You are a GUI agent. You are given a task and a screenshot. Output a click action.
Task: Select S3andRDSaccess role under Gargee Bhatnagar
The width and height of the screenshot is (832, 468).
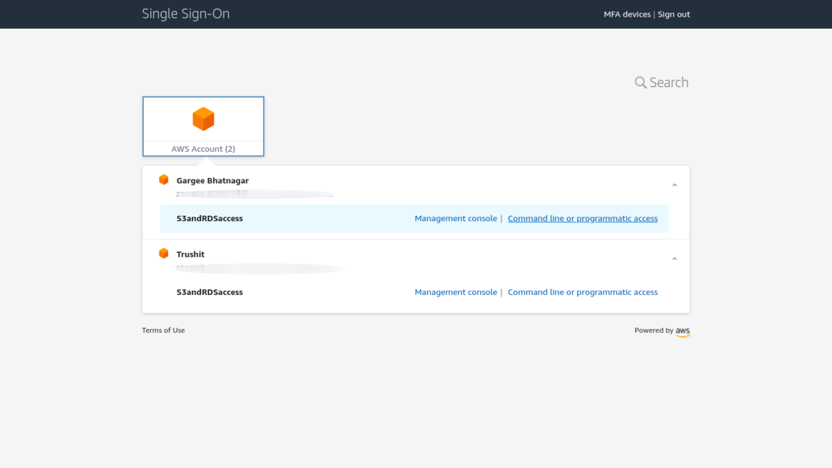[210, 219]
